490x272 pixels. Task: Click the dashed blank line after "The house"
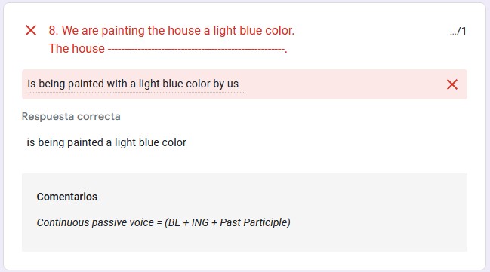pos(196,49)
